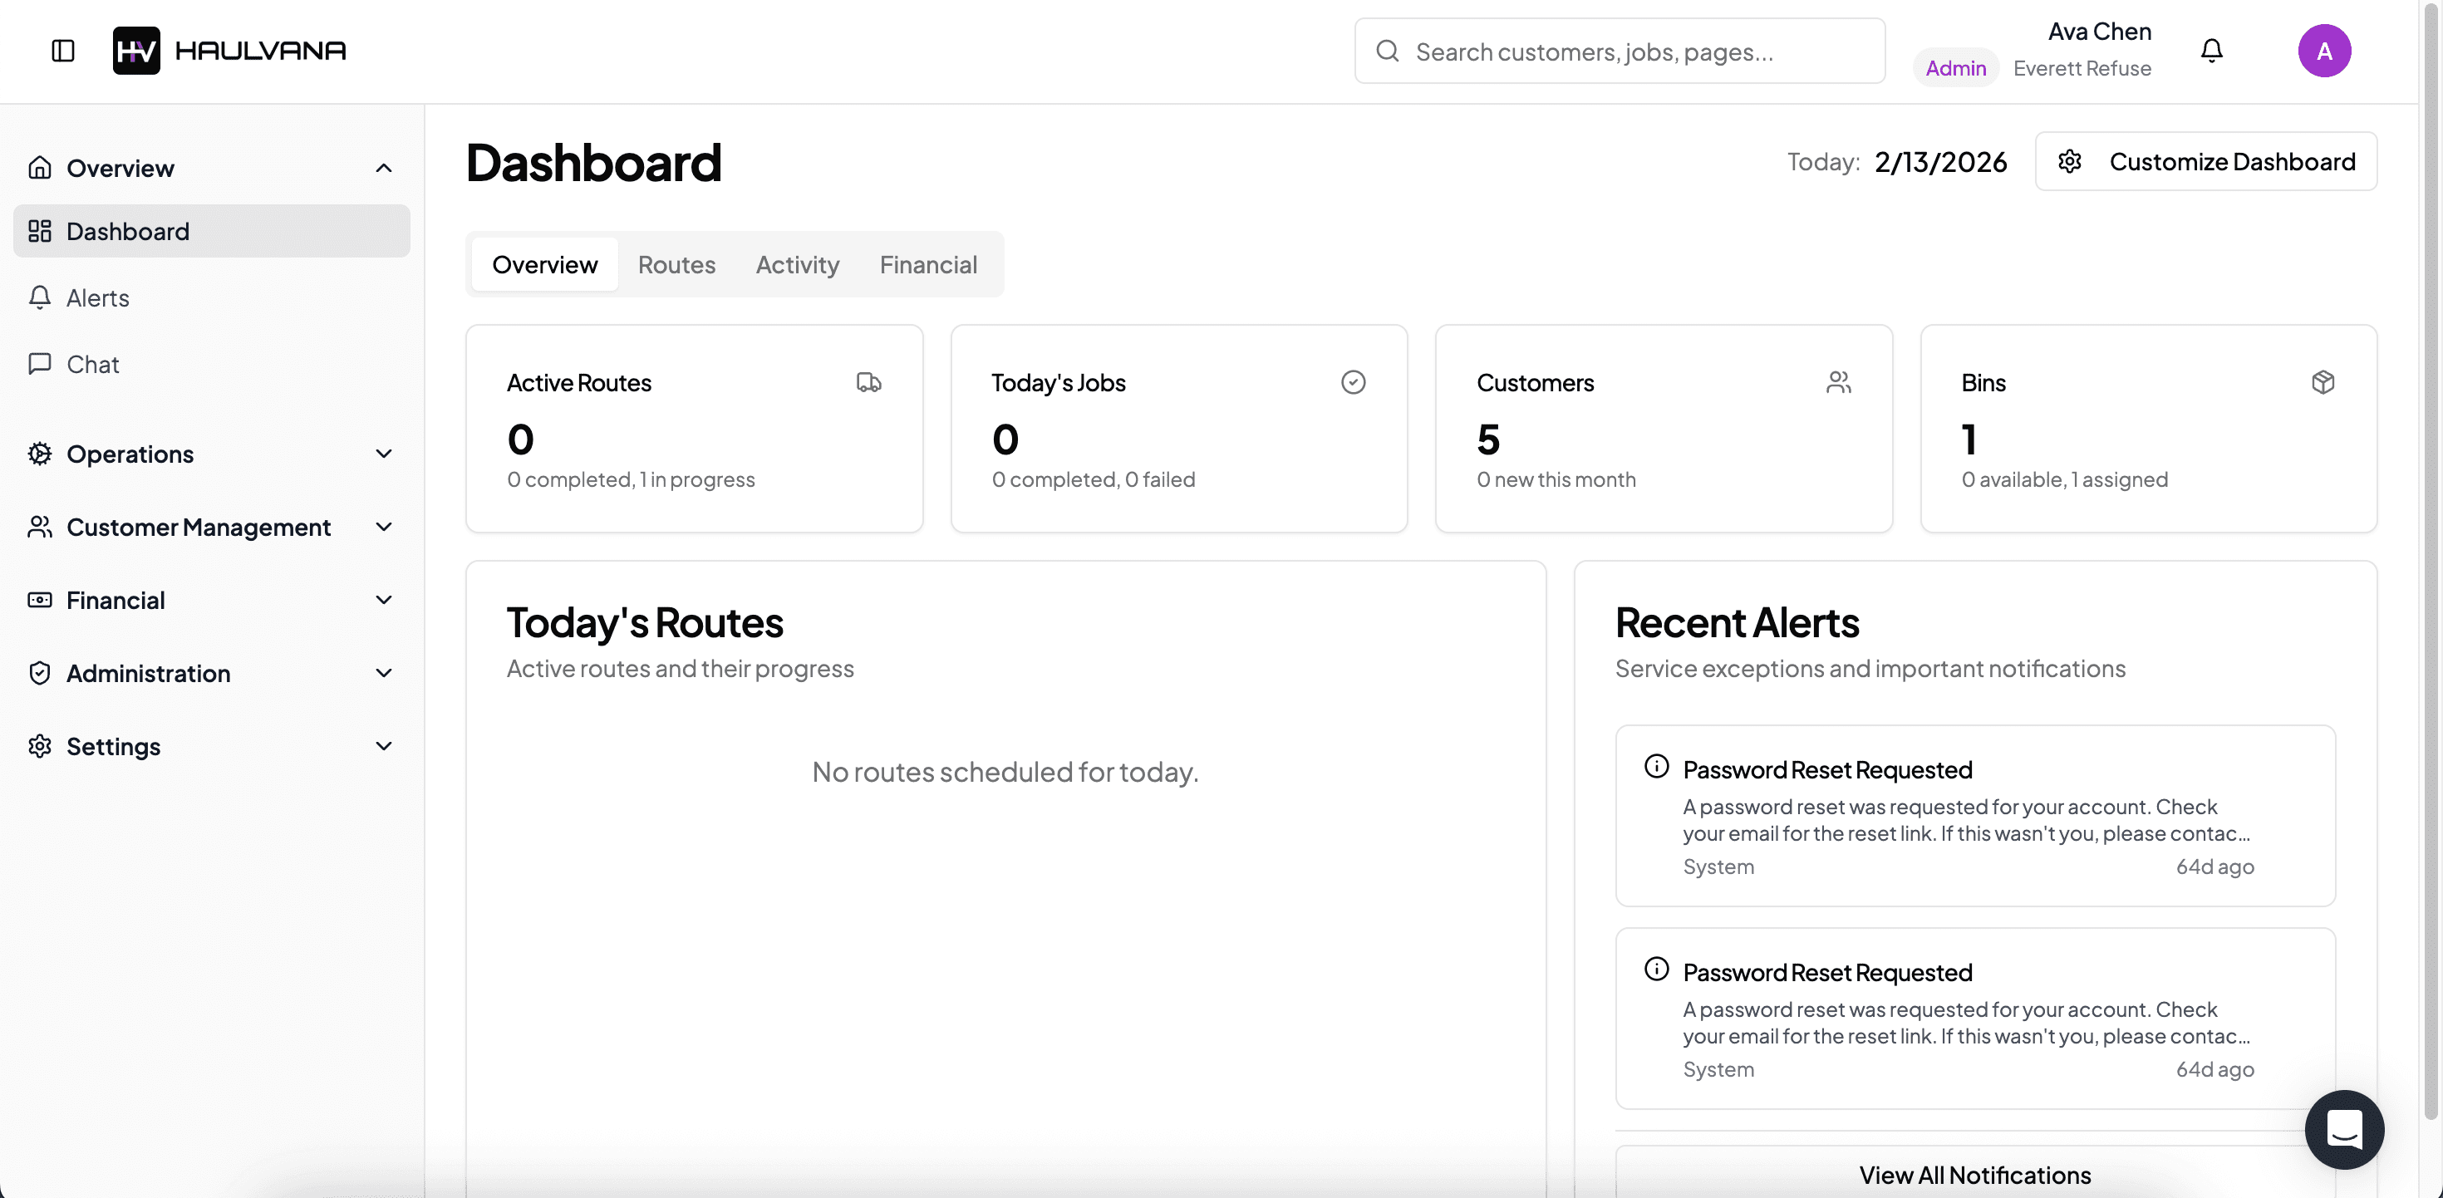Click the search customers input field
This screenshot has height=1198, width=2443.
tap(1619, 52)
